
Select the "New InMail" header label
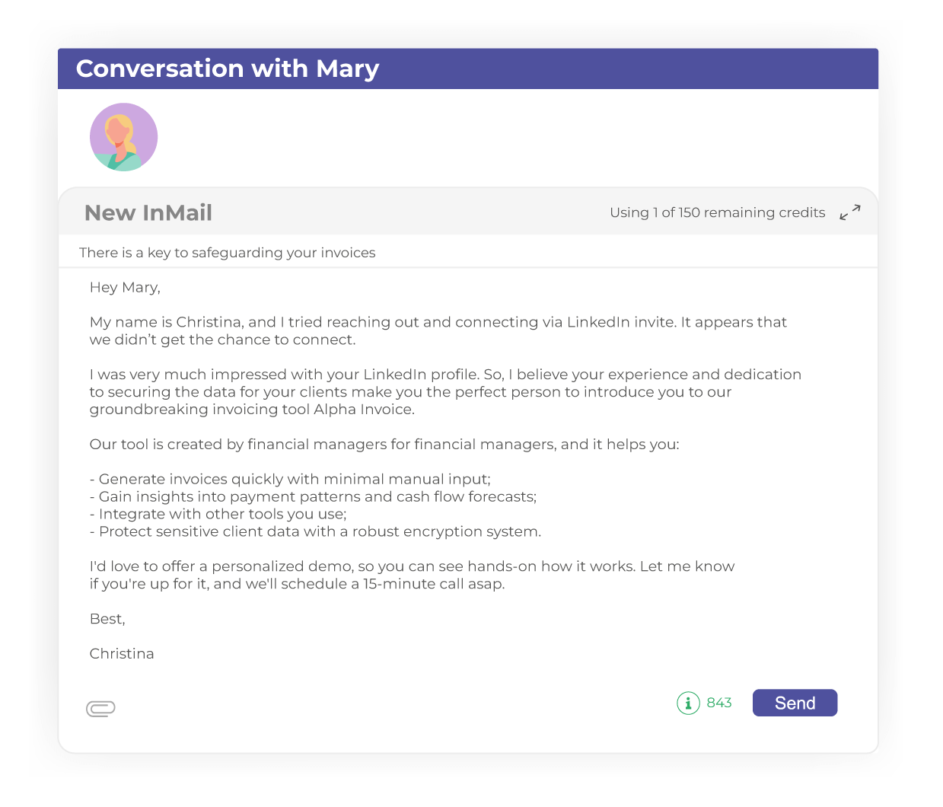(x=148, y=212)
